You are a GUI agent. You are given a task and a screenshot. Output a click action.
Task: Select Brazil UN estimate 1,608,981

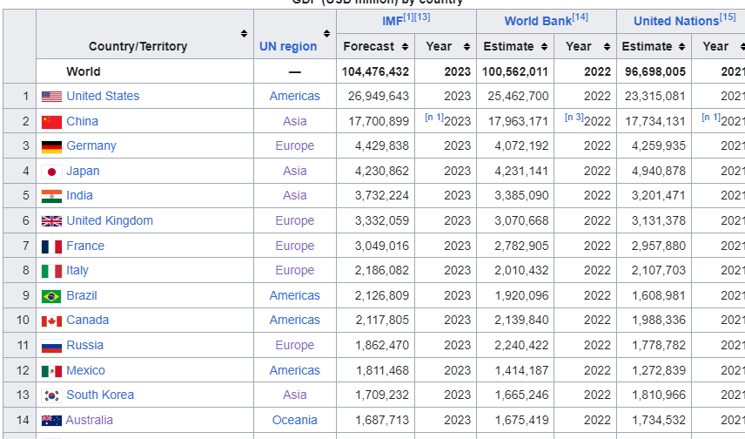pyautogui.click(x=659, y=296)
